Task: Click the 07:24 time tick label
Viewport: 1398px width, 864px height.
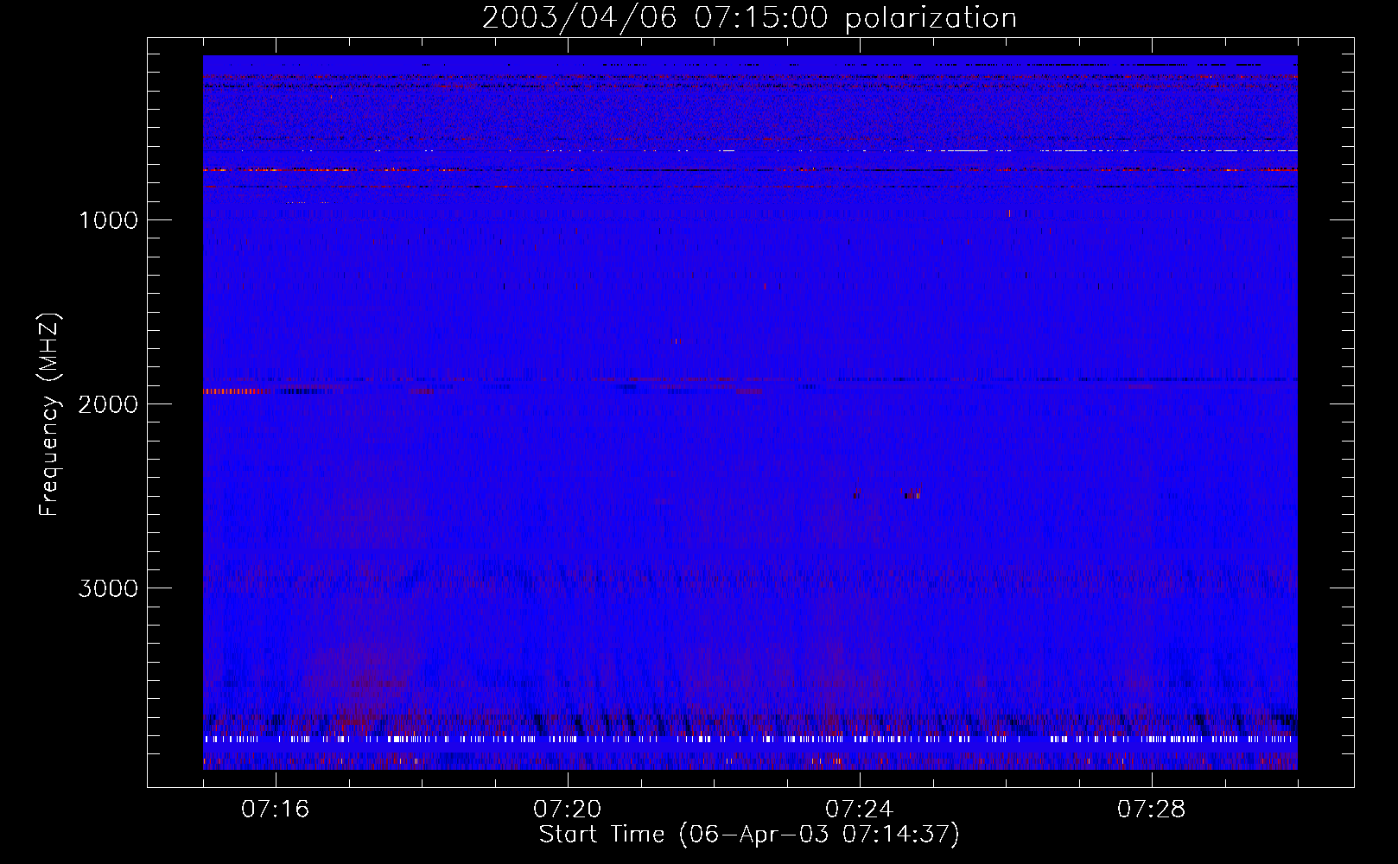Action: [x=860, y=810]
